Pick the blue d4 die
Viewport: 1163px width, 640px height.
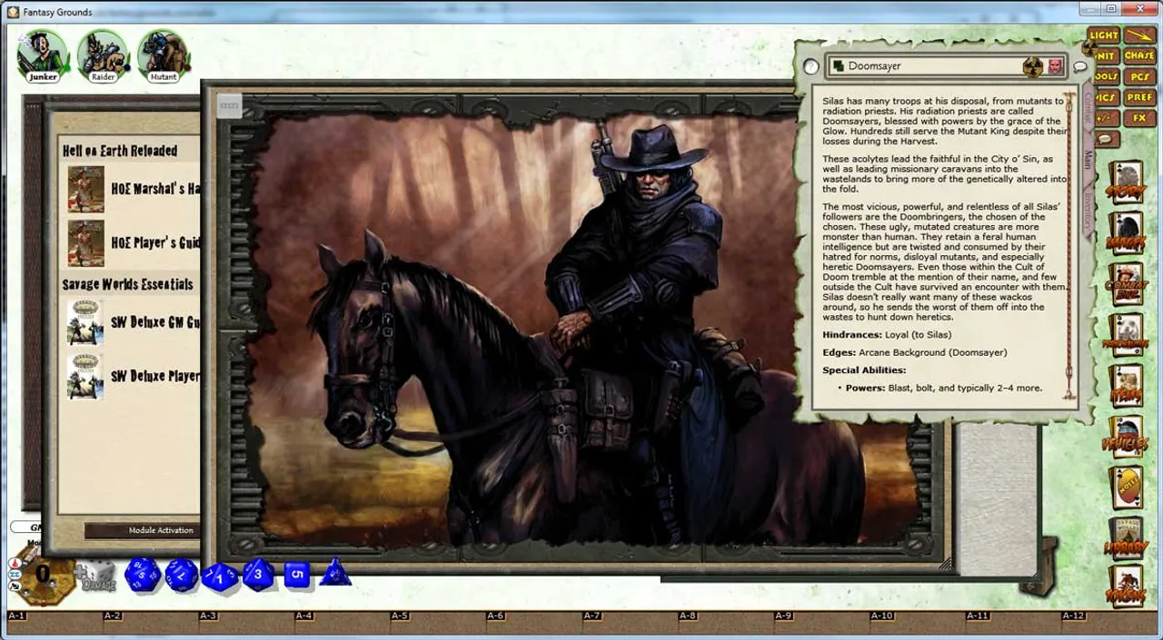tap(335, 571)
